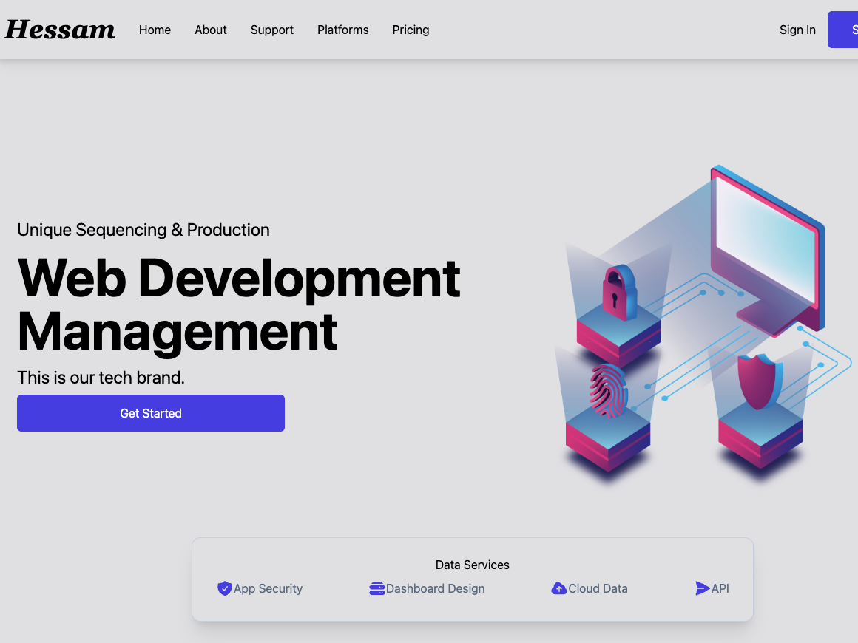Click the Web Development Management headline
The width and height of the screenshot is (858, 643).
point(238,304)
